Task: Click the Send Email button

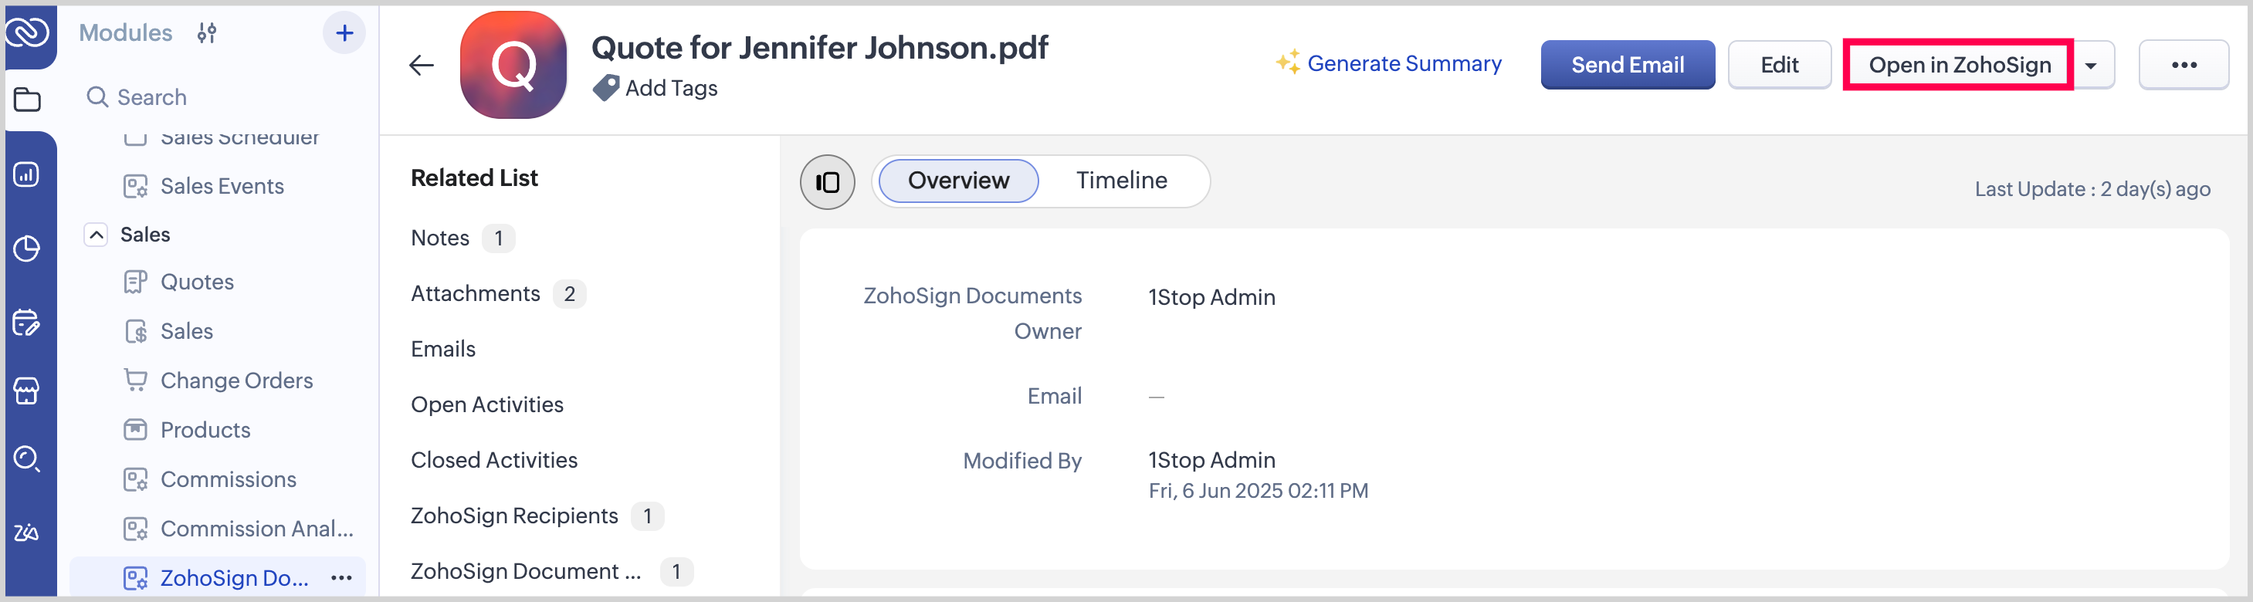Action: [1627, 66]
